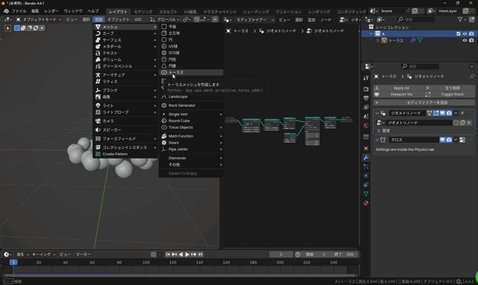
Task: Open the Modifiers wrench tab
Action: (366, 157)
